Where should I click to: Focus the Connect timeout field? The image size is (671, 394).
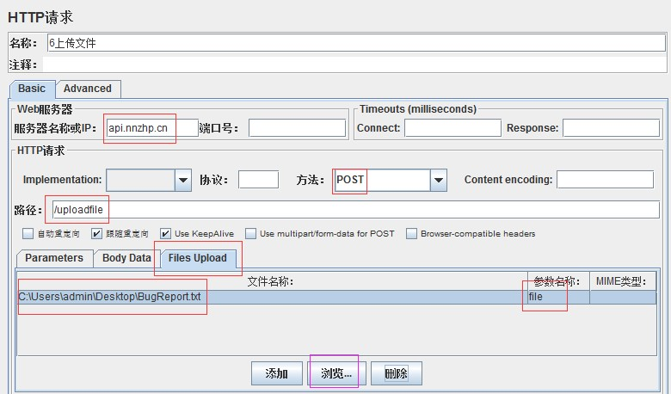coord(452,128)
